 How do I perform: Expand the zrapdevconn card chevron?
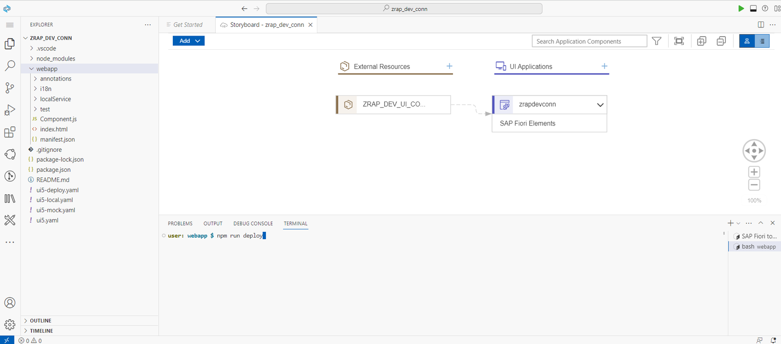600,104
